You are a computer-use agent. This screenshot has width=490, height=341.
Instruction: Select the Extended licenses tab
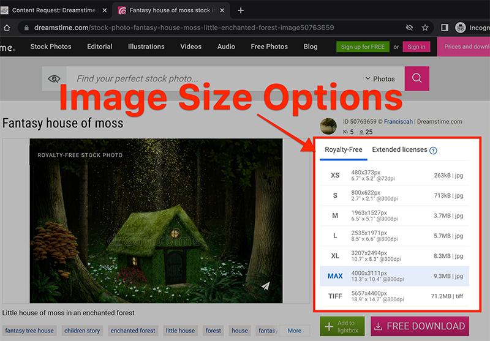(399, 149)
